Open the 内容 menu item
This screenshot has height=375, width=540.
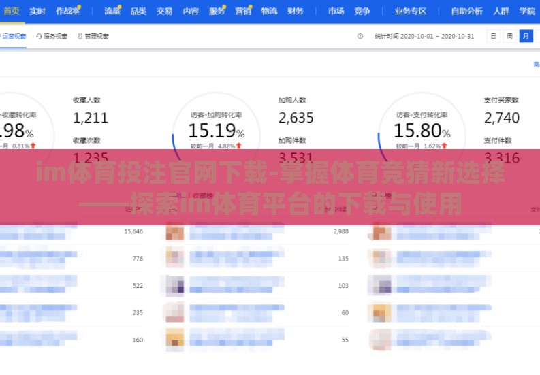[191, 11]
